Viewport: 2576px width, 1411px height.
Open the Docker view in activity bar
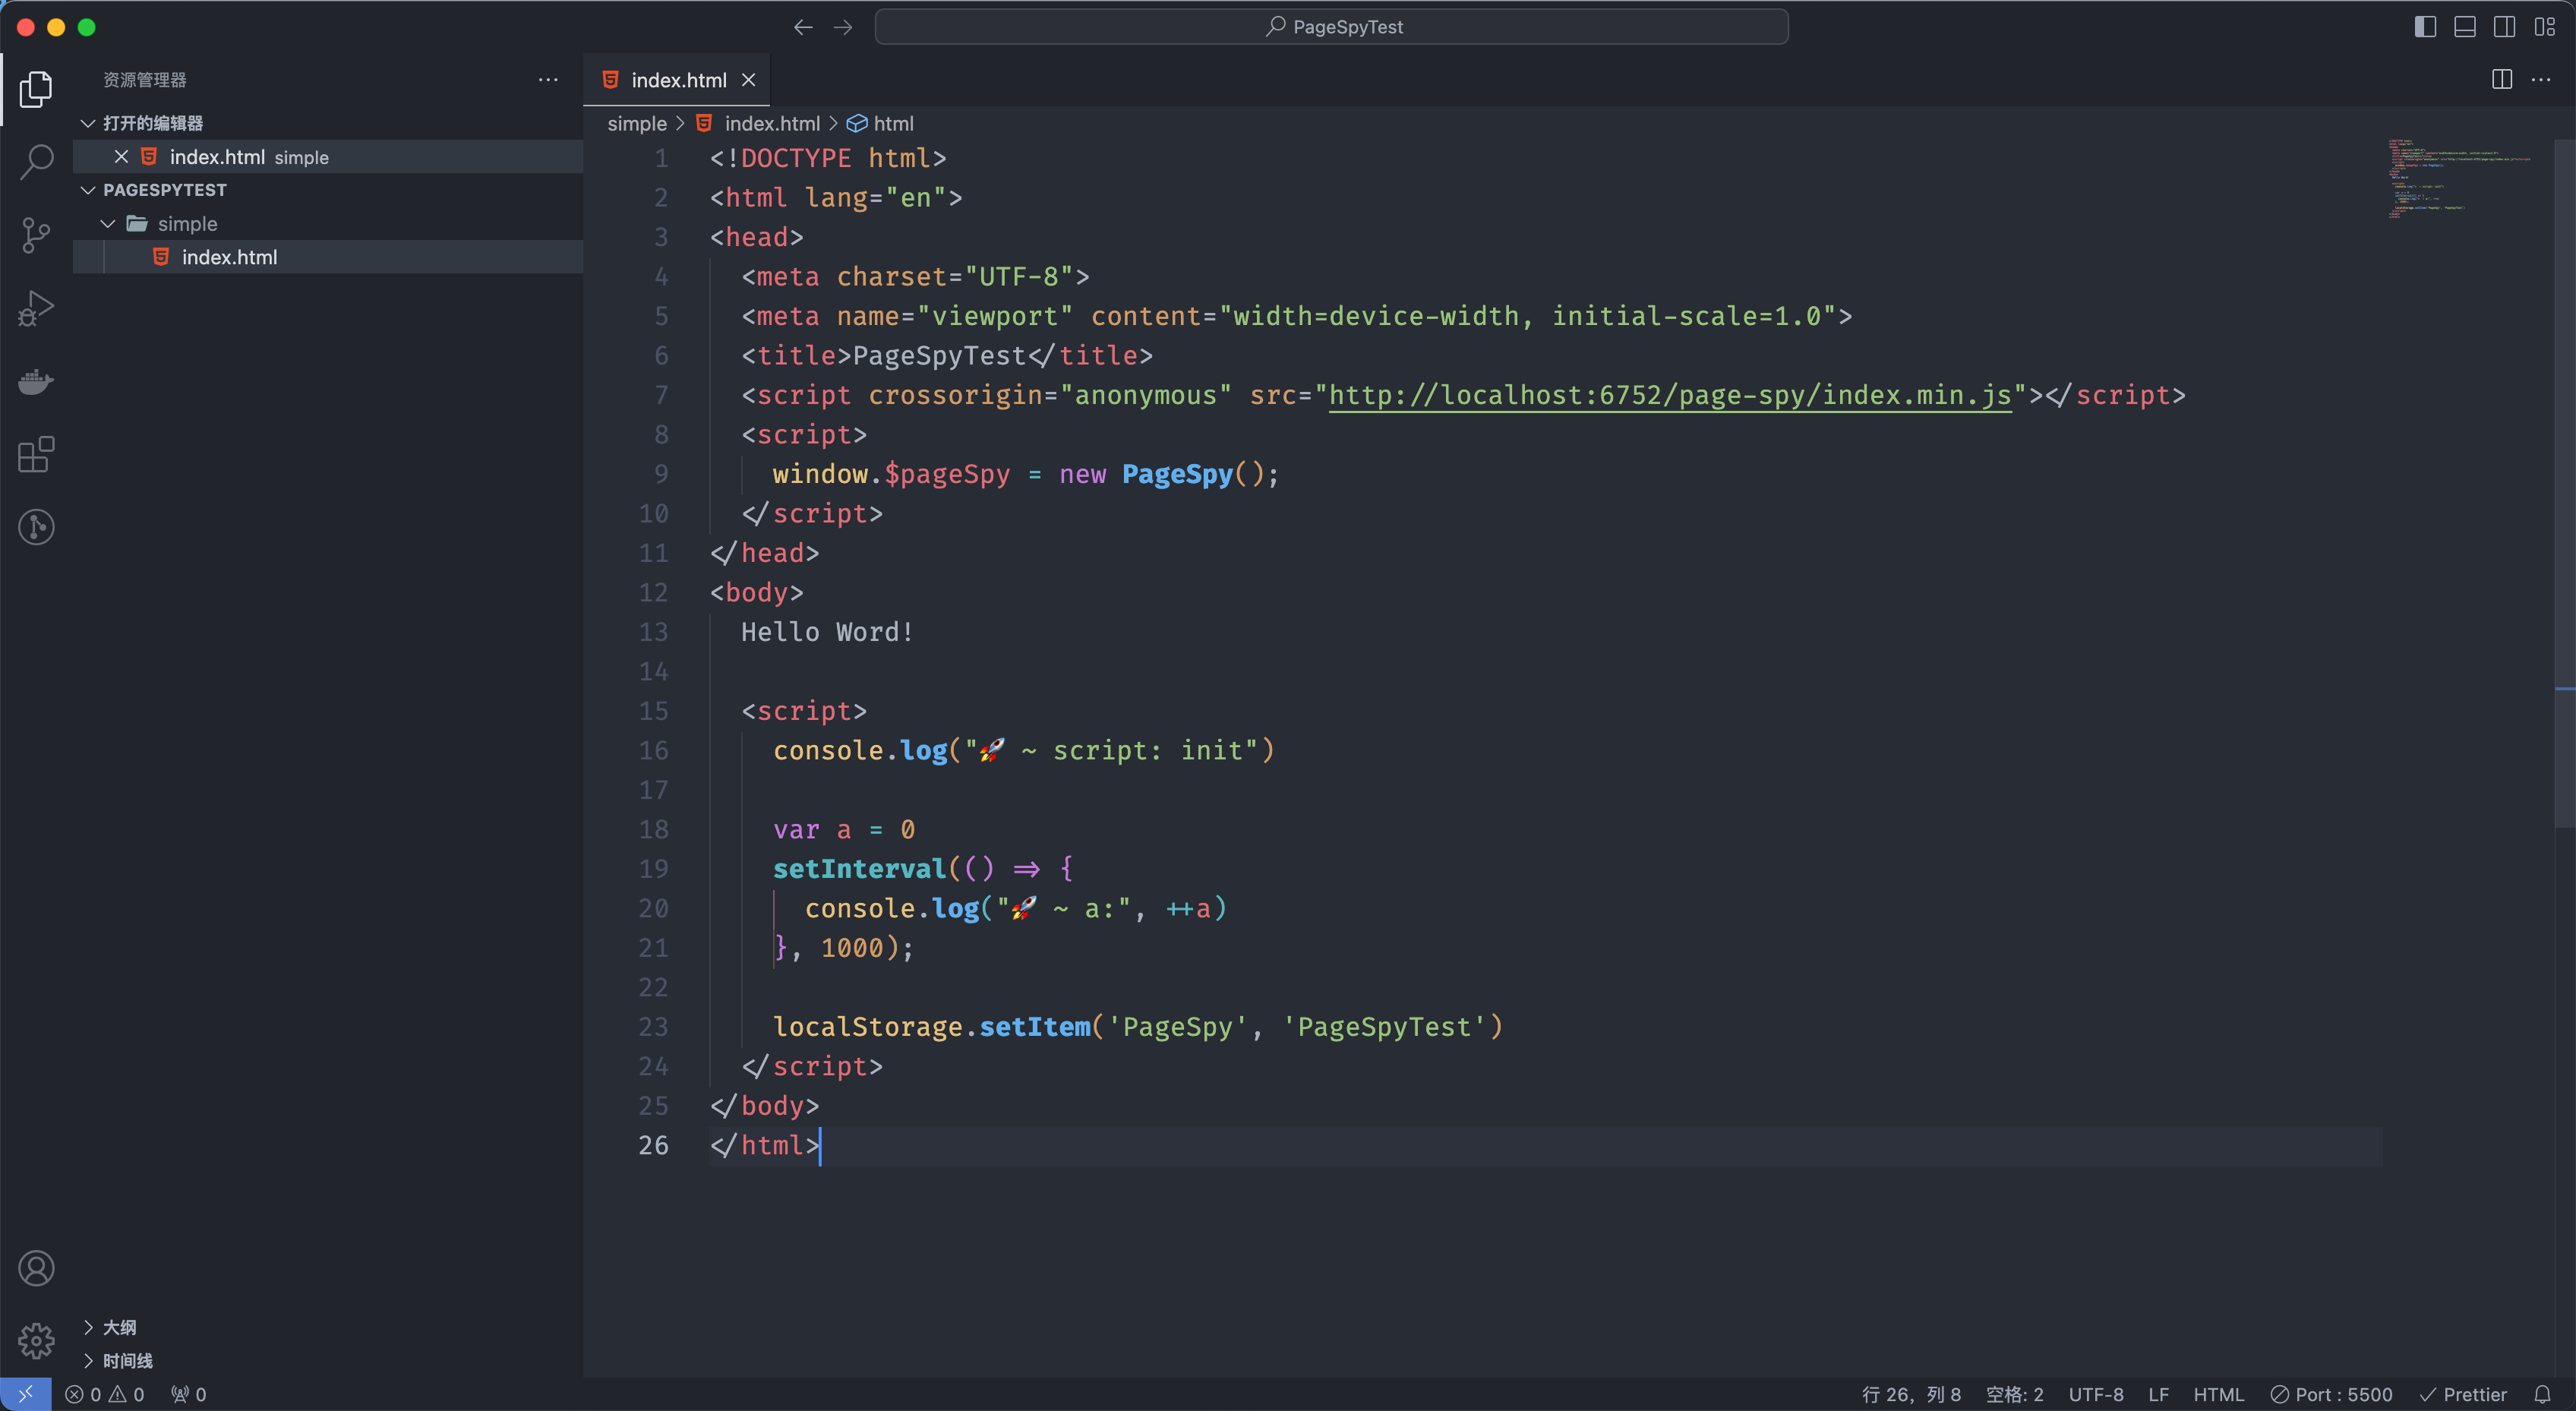click(36, 381)
